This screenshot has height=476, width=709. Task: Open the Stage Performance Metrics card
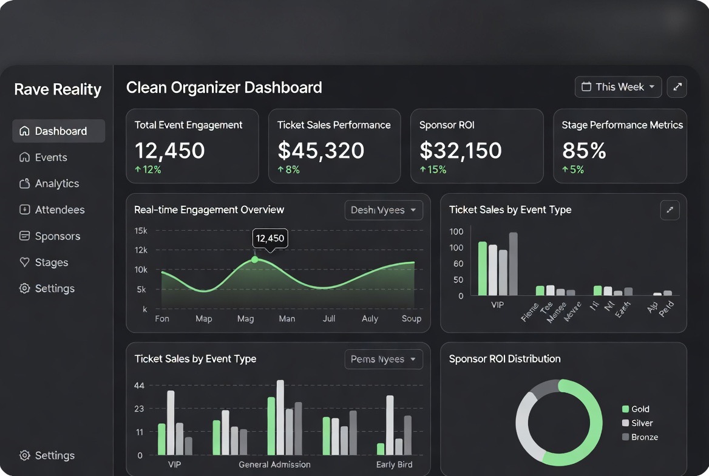point(620,146)
